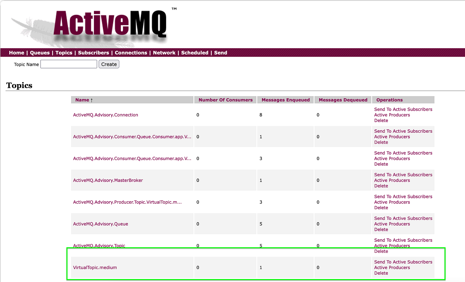Send To Active Subscribers for Advisory.Queue

tap(403, 218)
